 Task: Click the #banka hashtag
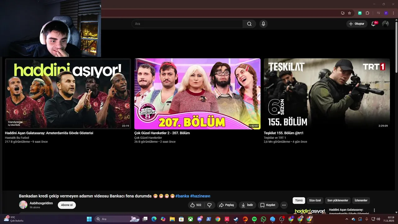(182, 196)
